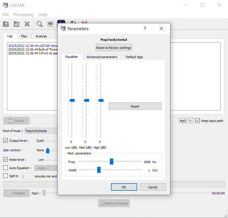Click Reset to factory settings button
Image resolution: width=228 pixels, height=218 pixels.
click(114, 47)
